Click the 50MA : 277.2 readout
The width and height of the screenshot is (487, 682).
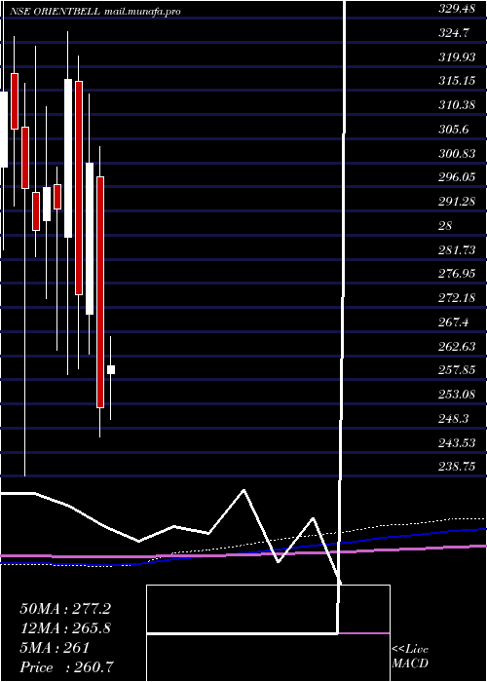(x=65, y=609)
